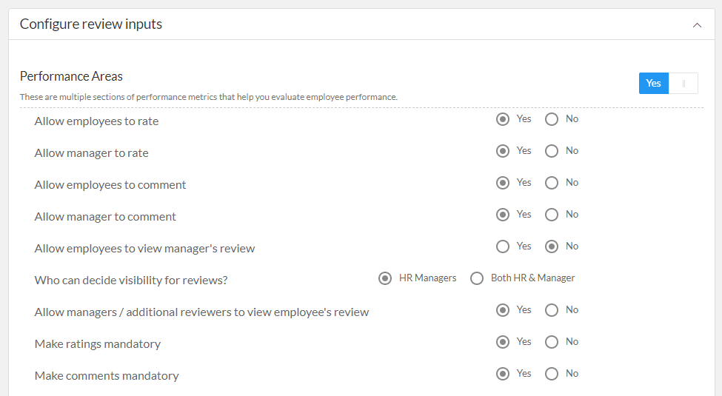Screen dimensions: 722x396
Task: Click the Configure review inputs heading
Action: point(90,24)
